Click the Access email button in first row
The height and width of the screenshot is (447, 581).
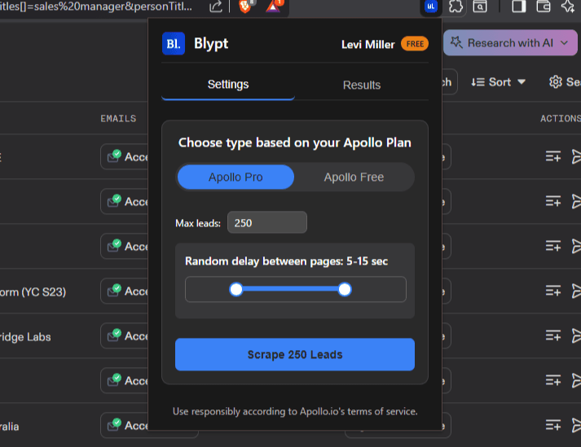pos(125,156)
